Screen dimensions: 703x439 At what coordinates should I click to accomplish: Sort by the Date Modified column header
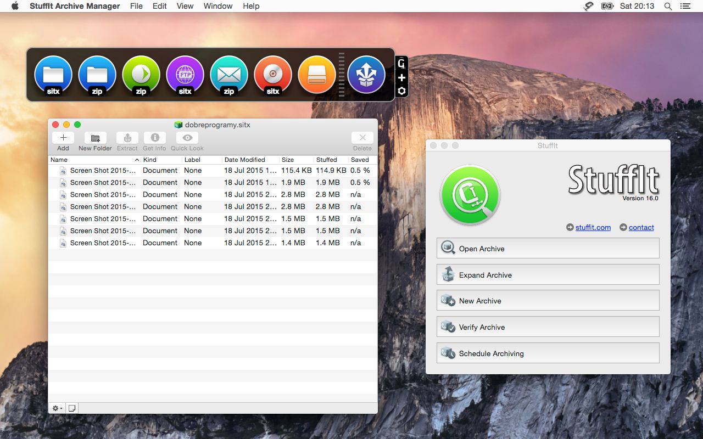coord(250,160)
